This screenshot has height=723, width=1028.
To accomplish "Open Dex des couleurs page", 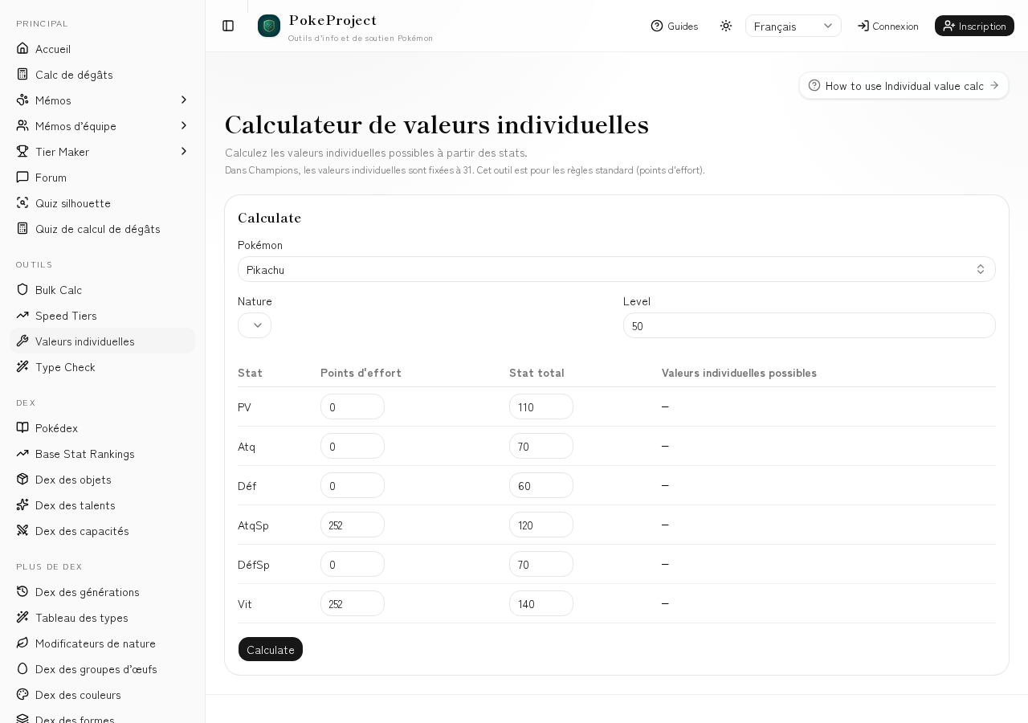I will coord(103,695).
